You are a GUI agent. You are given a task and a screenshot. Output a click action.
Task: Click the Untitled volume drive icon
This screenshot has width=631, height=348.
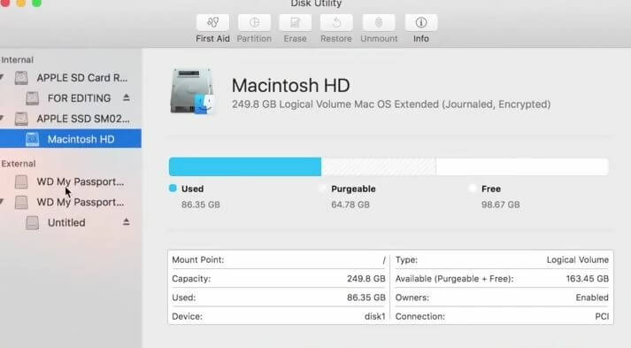pyautogui.click(x=32, y=222)
